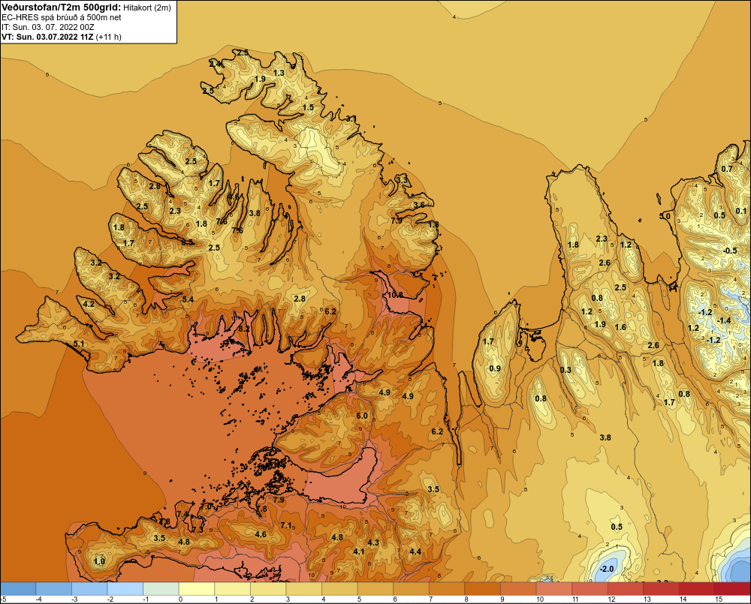Select the 1.6 temperature label
Image resolution: width=751 pixels, height=604 pixels.
point(621,327)
